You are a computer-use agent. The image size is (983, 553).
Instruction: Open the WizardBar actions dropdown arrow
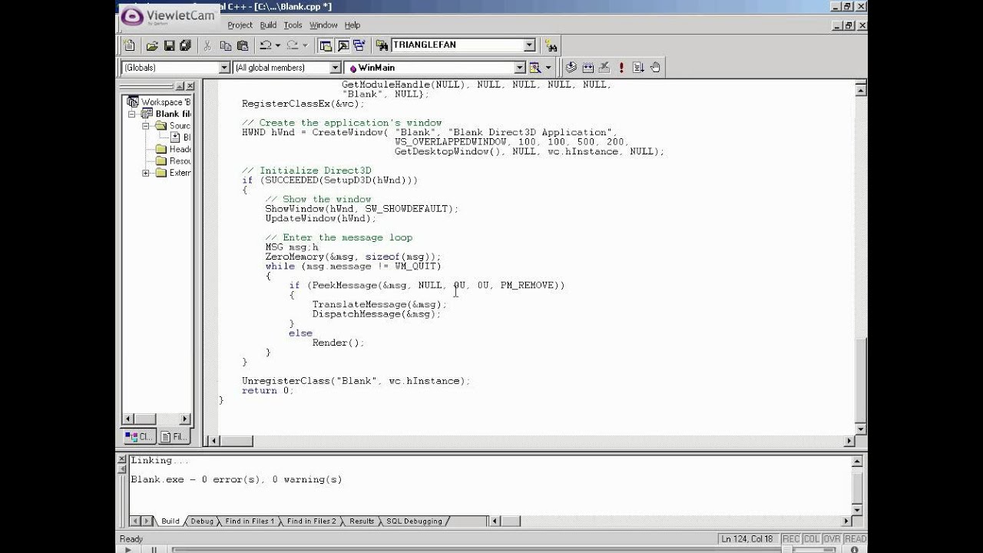pyautogui.click(x=548, y=68)
